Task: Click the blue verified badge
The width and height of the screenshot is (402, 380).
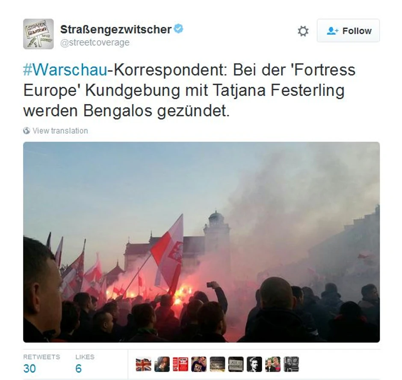Action: (x=178, y=29)
